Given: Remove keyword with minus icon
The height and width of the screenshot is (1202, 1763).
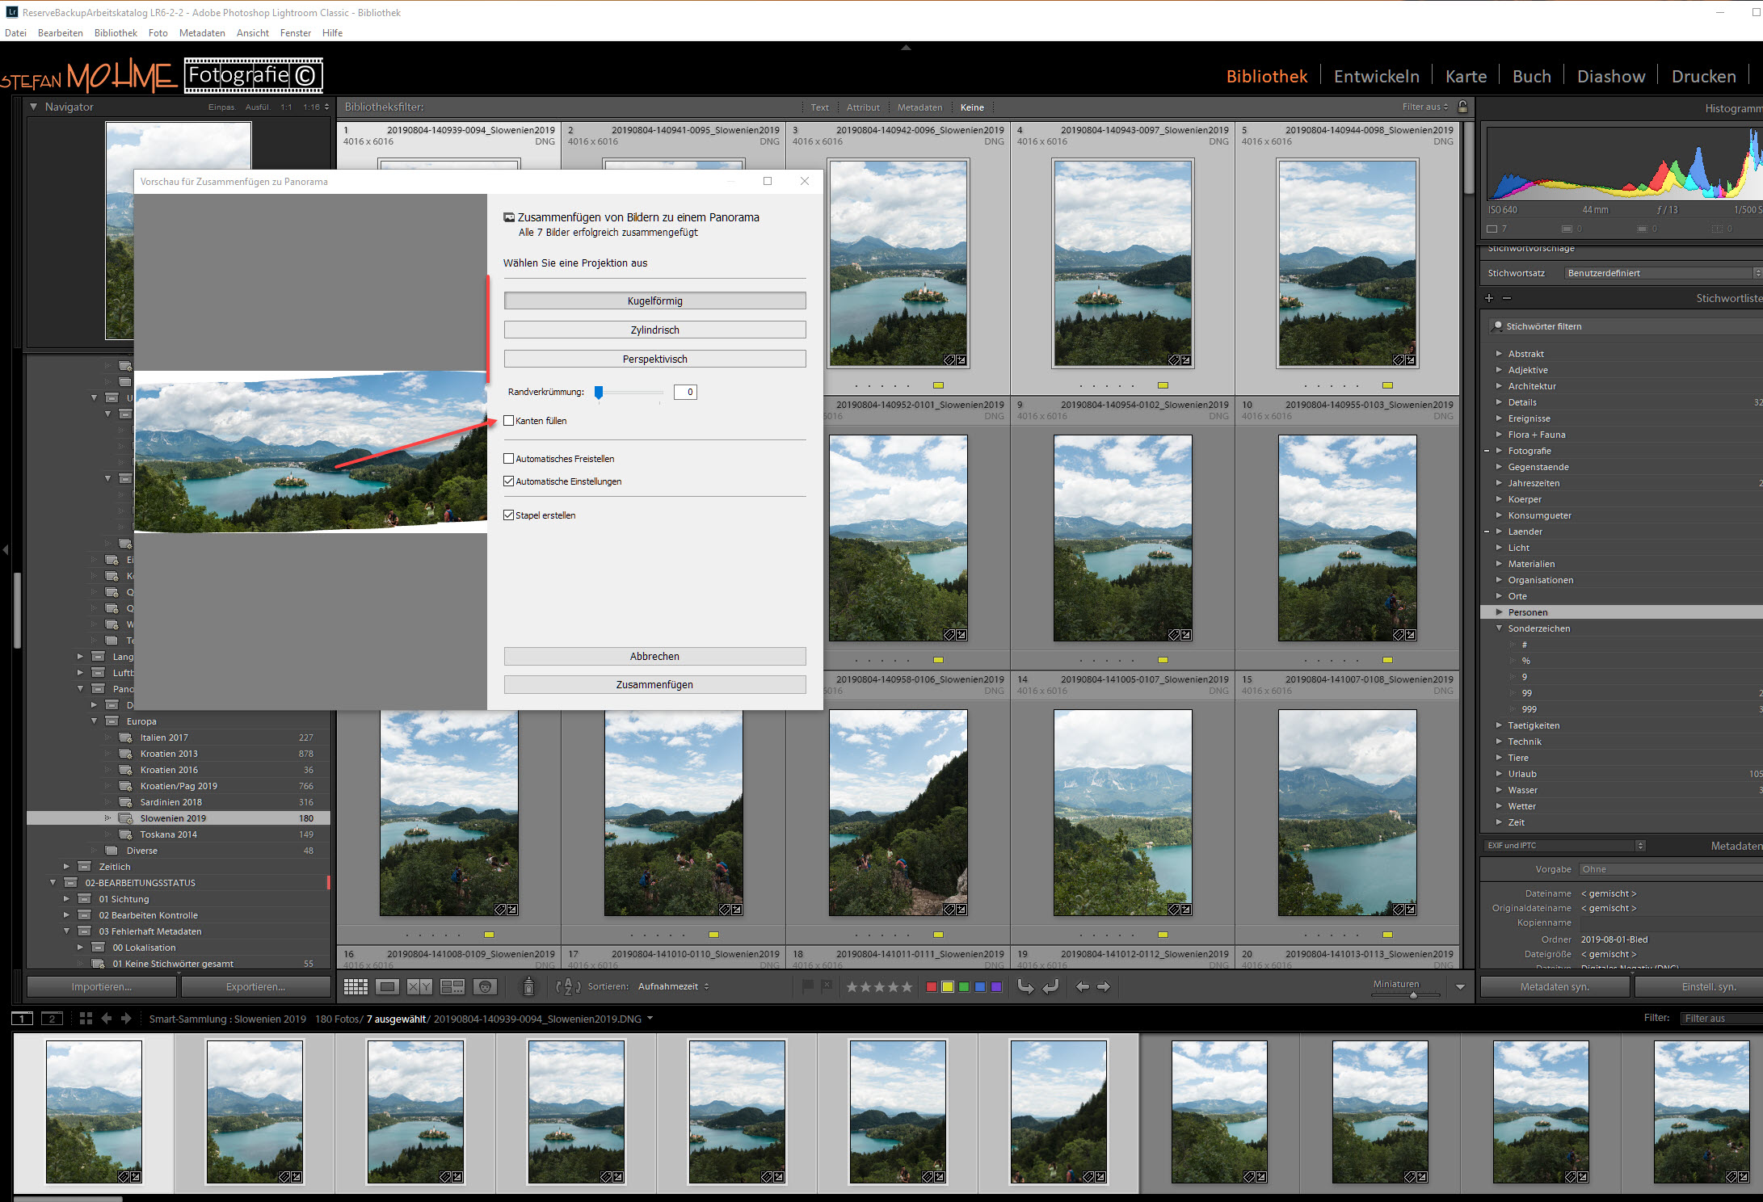Looking at the screenshot, I should pyautogui.click(x=1507, y=298).
